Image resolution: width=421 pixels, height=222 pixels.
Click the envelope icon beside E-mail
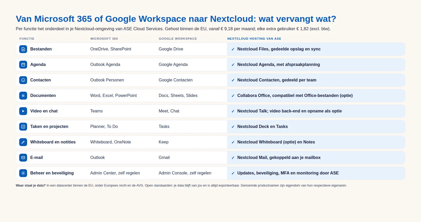point(23,158)
